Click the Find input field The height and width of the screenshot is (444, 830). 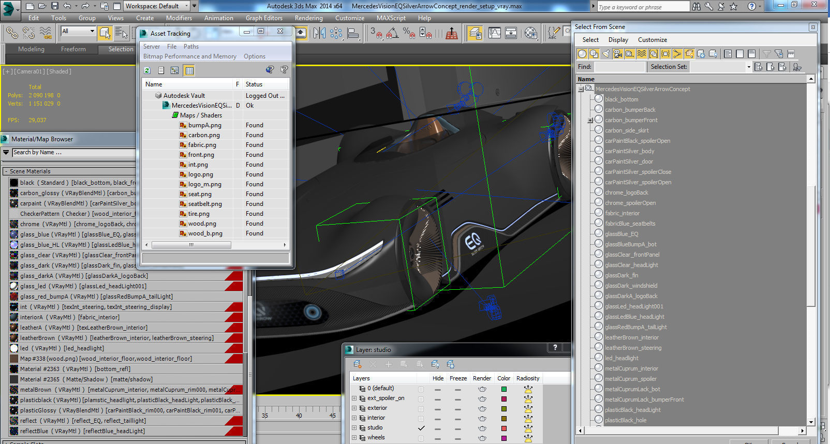click(619, 67)
